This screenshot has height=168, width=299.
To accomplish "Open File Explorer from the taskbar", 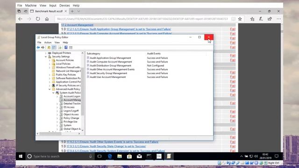I will (120, 156).
